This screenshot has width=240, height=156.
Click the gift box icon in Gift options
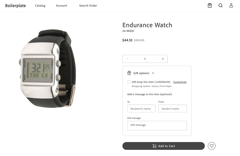129,73
